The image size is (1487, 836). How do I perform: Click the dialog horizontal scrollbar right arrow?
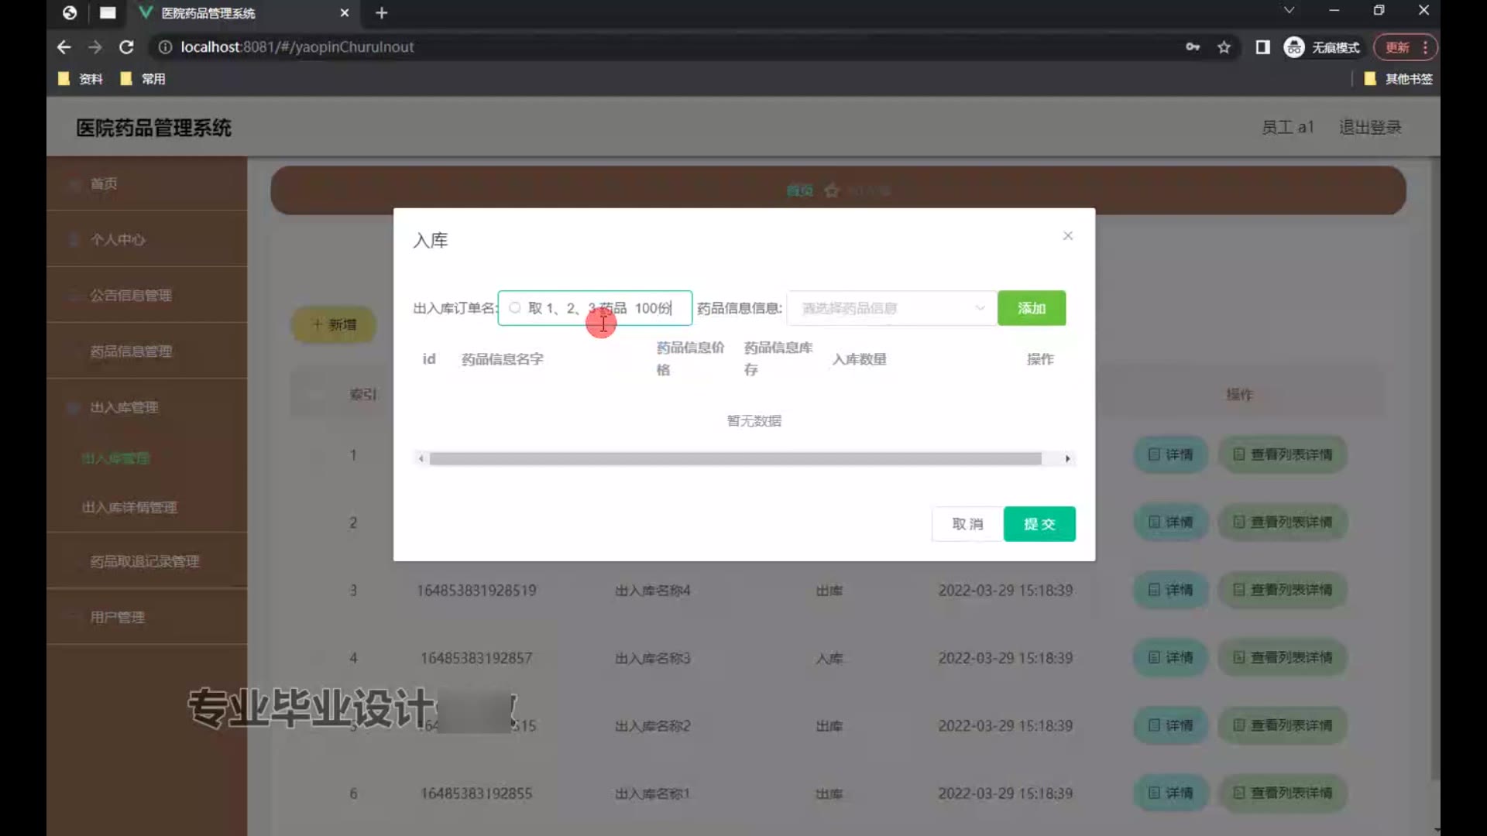[x=1067, y=459]
